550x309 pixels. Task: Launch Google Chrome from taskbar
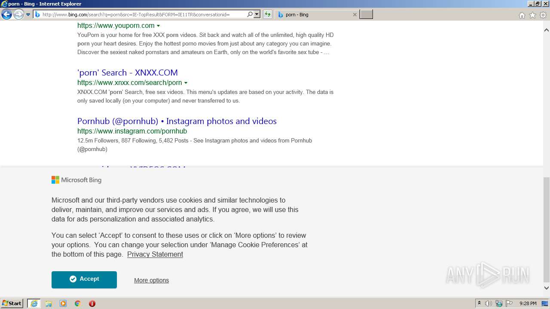coord(78,303)
